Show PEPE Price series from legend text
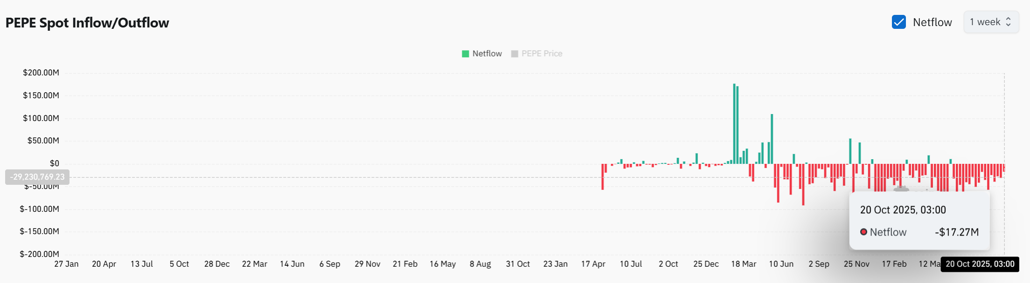The image size is (1030, 283). tap(542, 54)
